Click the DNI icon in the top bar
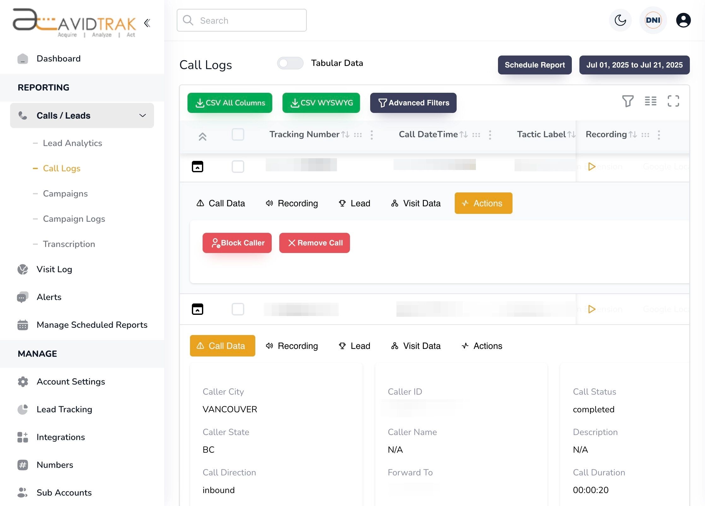This screenshot has width=705, height=506. tap(653, 20)
